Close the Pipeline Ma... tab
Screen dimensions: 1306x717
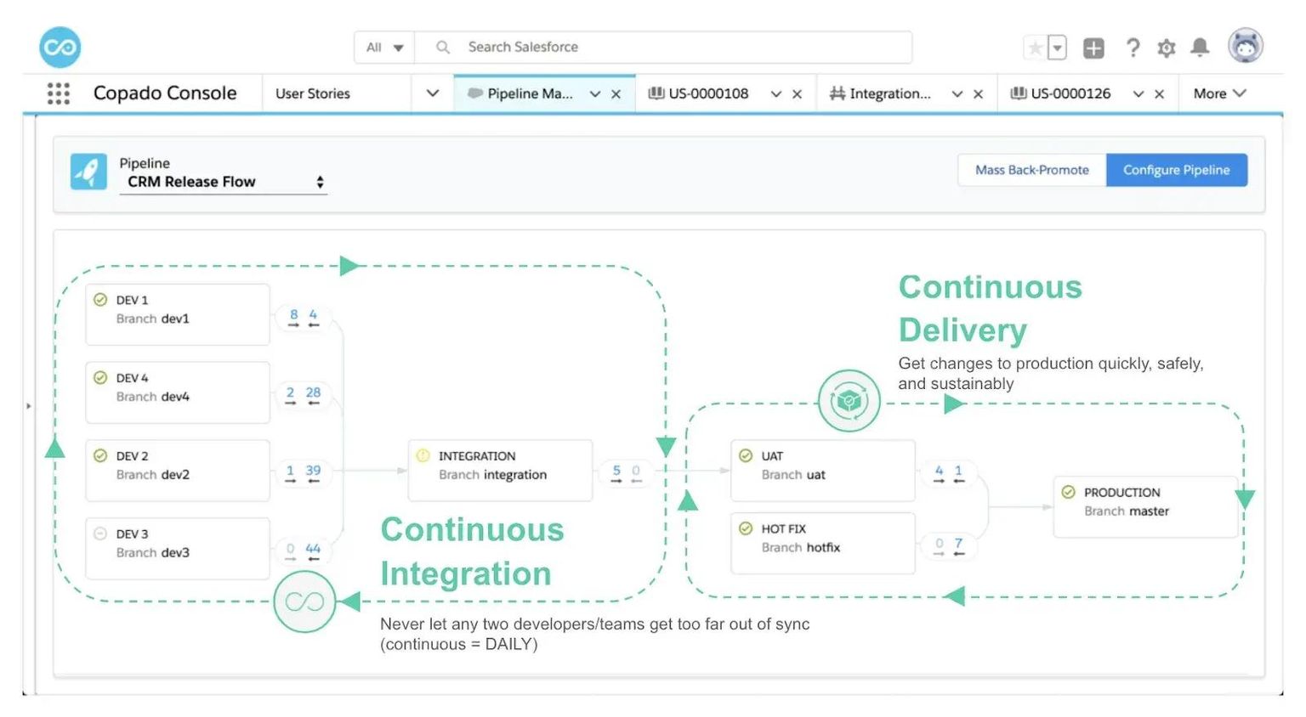point(616,94)
